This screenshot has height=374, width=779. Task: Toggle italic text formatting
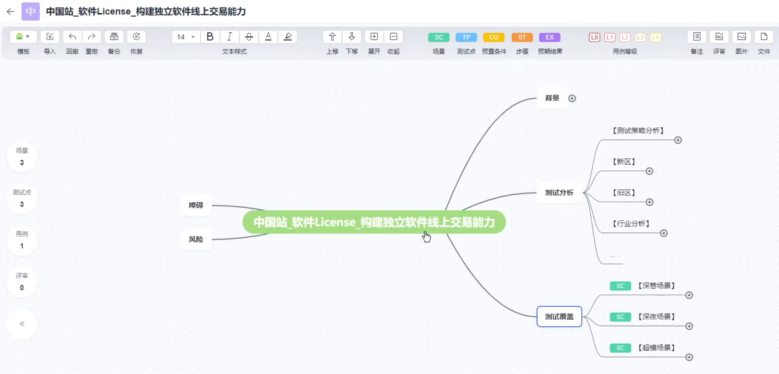pos(229,37)
